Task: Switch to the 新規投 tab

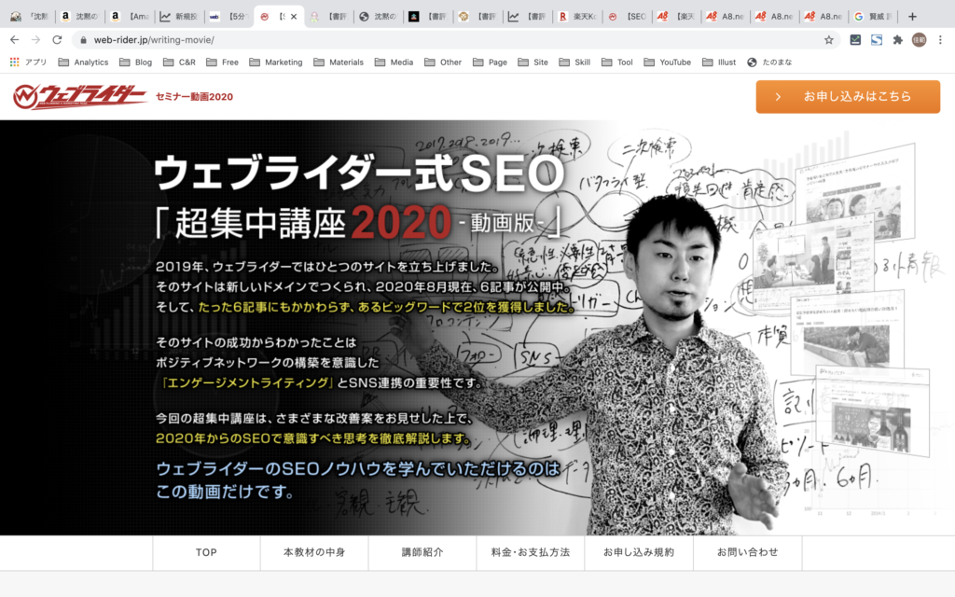Action: (179, 17)
